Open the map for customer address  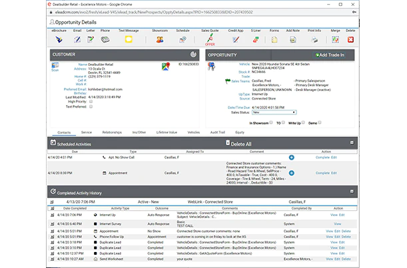(x=166, y=67)
